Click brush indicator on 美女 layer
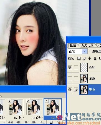 76,89
